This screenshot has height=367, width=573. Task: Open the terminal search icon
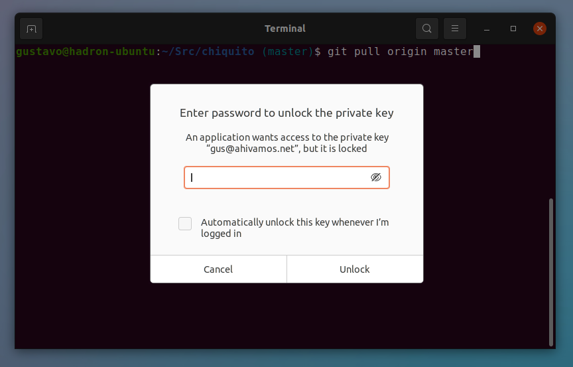pyautogui.click(x=427, y=29)
